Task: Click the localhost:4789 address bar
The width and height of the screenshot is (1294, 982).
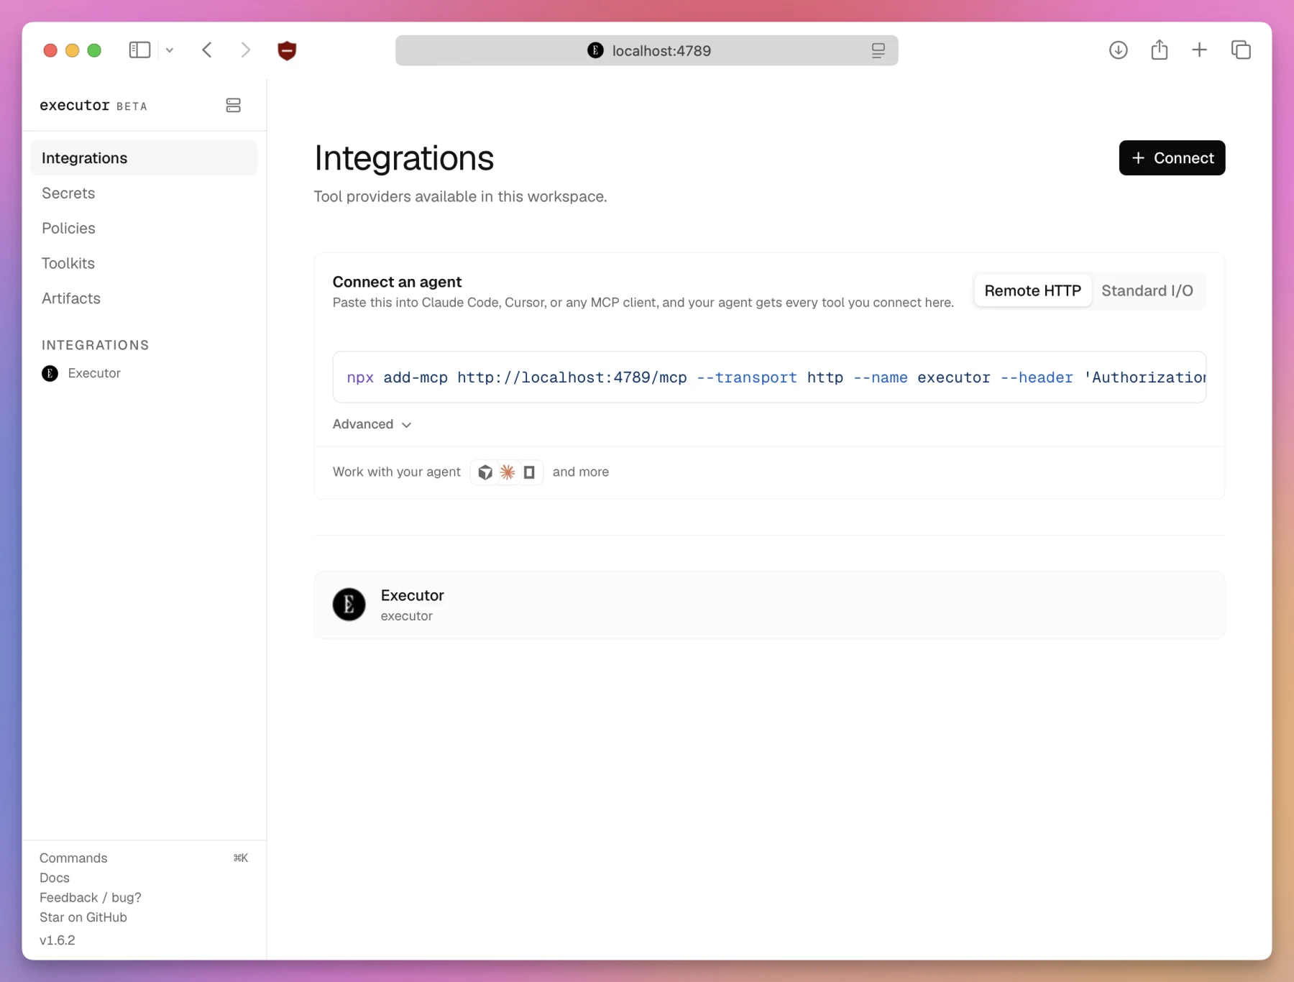Action: (646, 50)
